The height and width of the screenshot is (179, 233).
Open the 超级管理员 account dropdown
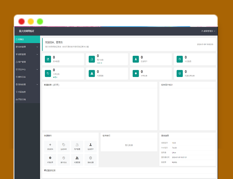208,31
